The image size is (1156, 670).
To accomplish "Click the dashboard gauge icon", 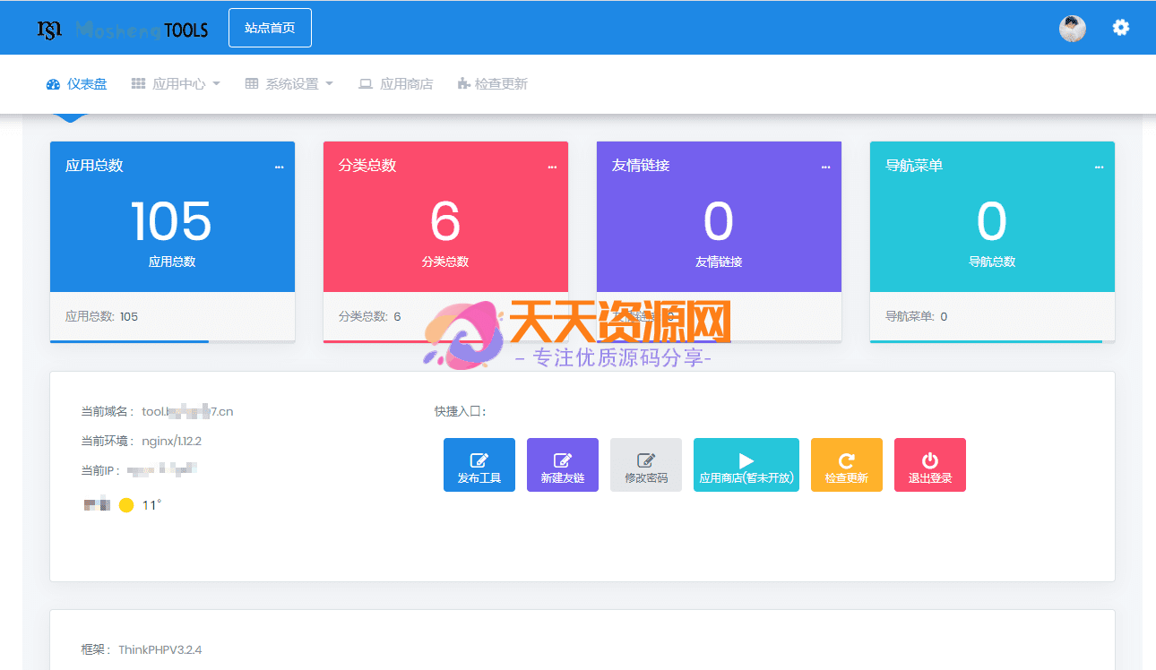I will click(x=53, y=84).
